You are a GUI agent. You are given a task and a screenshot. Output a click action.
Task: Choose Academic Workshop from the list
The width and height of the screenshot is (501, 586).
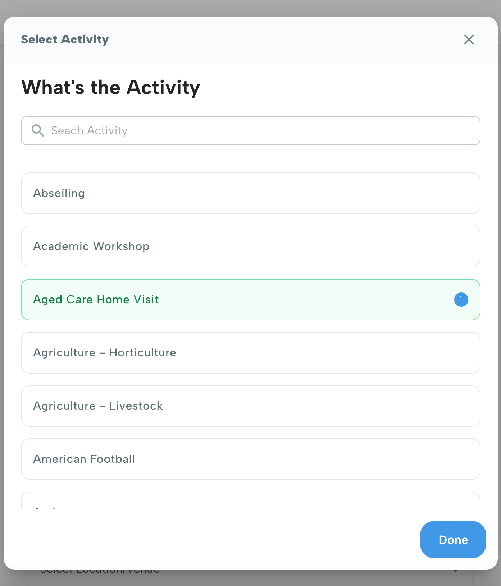pyautogui.click(x=250, y=246)
